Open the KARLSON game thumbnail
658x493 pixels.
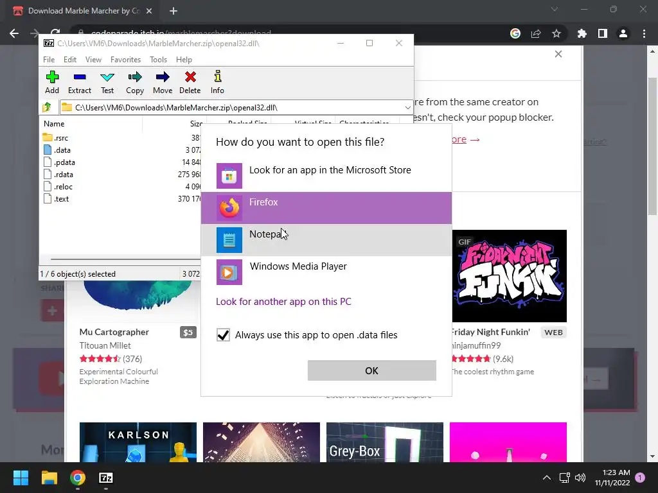138,442
